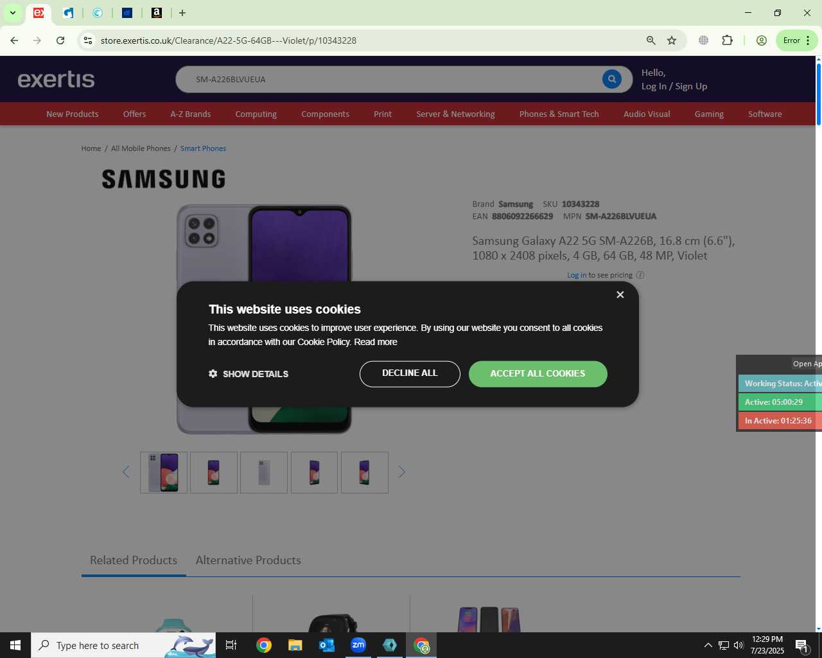Click the blue search magnifier button
Viewport: 822px width, 658px height.
(612, 79)
